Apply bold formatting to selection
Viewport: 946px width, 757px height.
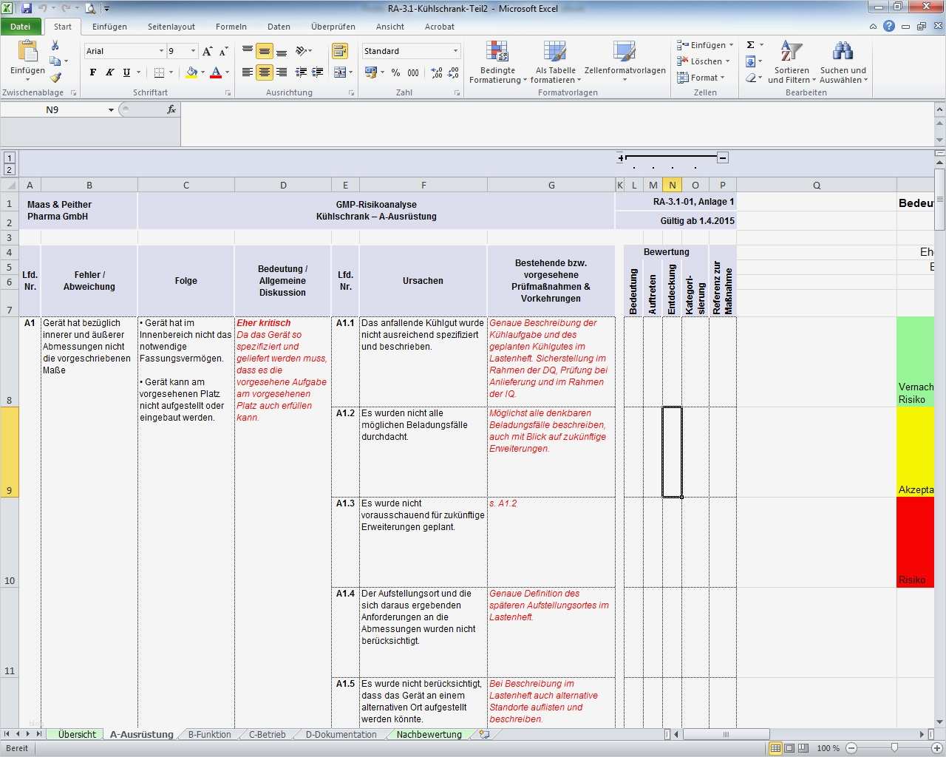92,72
